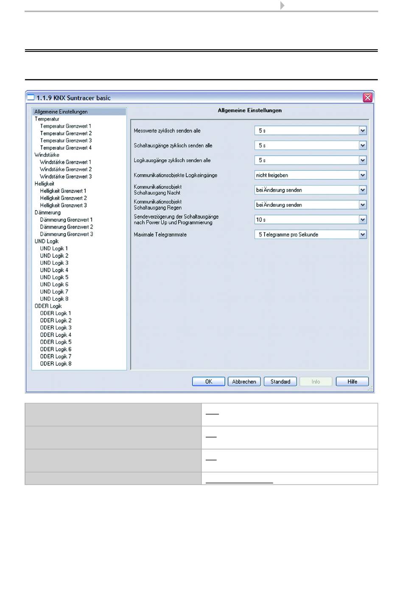The image size is (403, 595).
Task: Open UND Logik 6
Action: (x=54, y=285)
